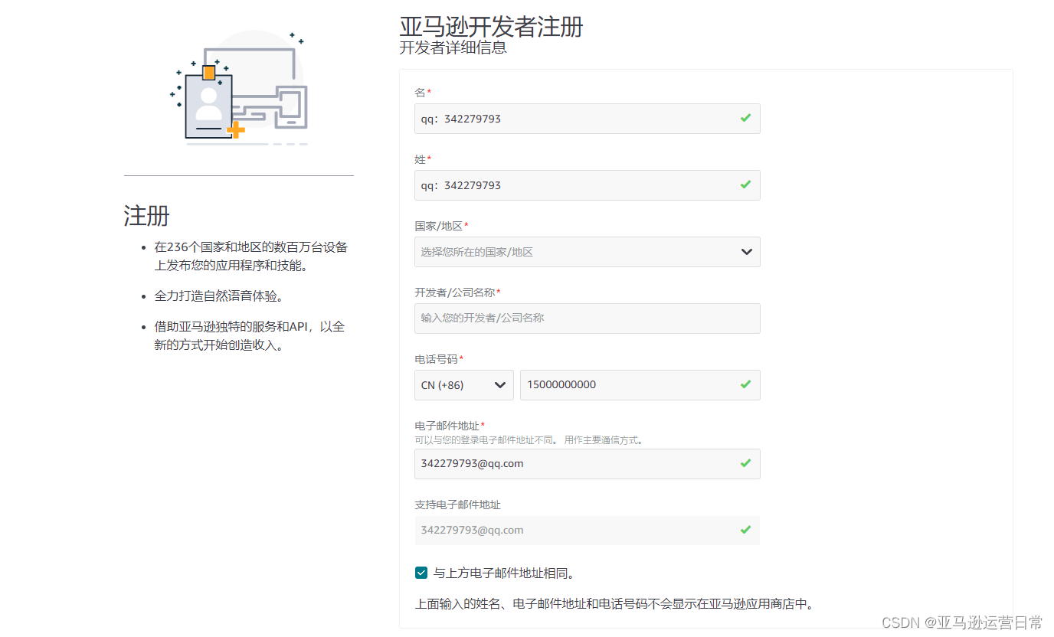Click the green checkmark in the last name field
This screenshot has height=637, width=1054.
coord(745,185)
